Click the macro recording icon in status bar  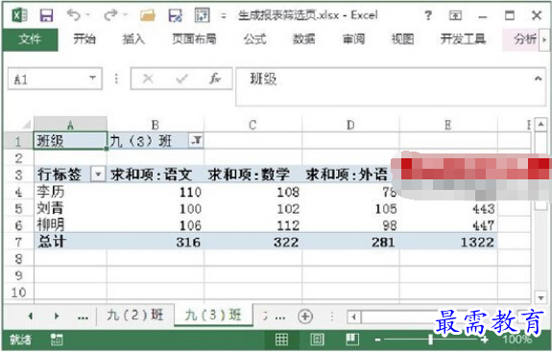click(x=57, y=340)
